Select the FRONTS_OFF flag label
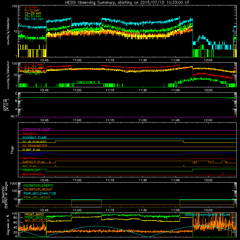 tap(31, 170)
